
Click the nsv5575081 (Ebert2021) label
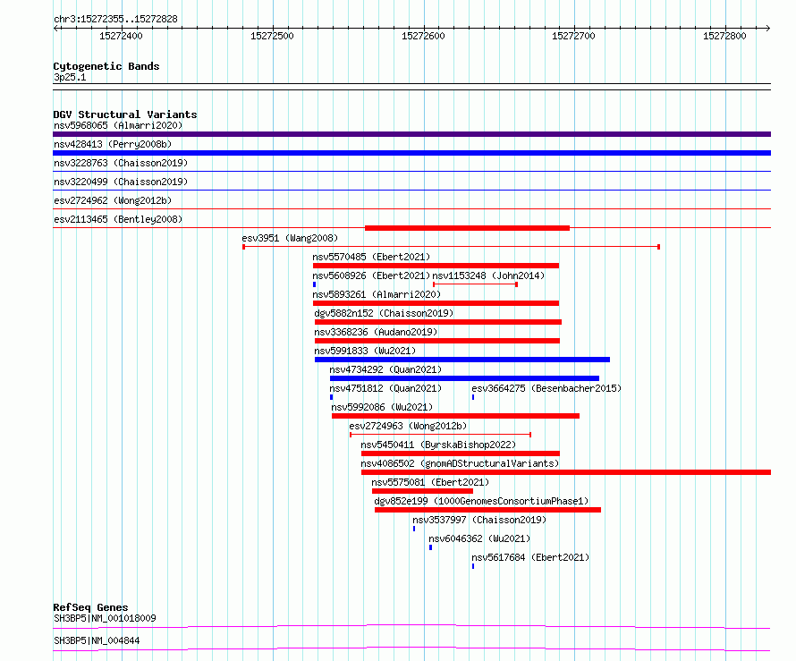click(x=430, y=482)
